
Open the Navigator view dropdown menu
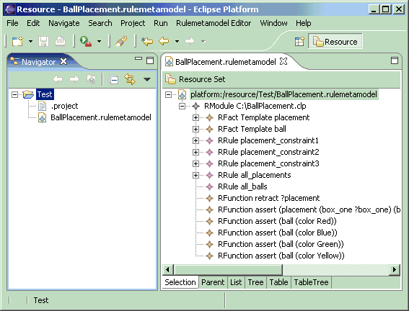(147, 79)
